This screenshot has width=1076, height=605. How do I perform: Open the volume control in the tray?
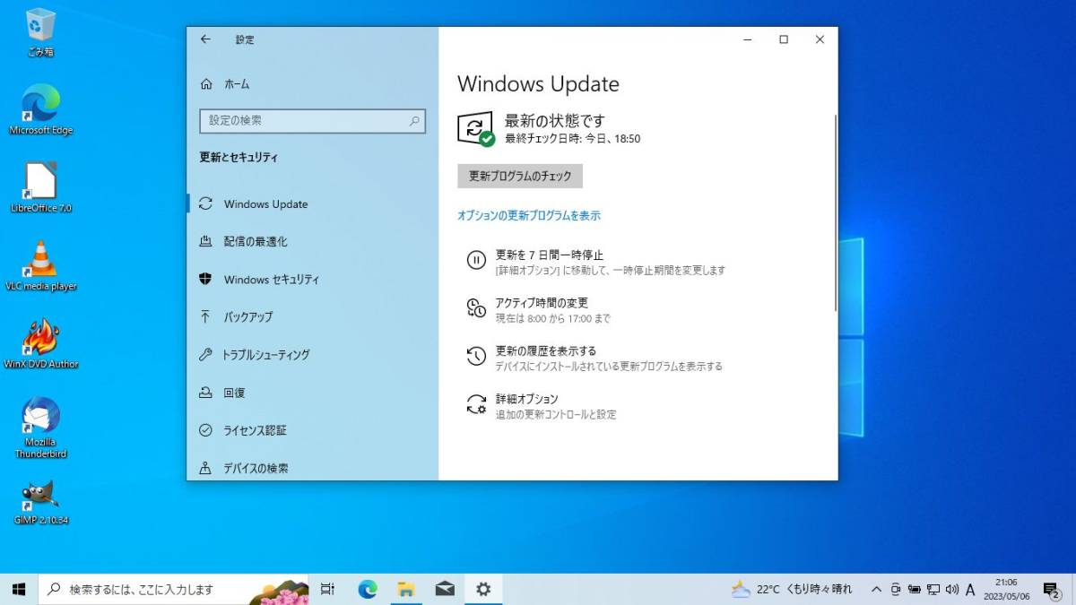[x=951, y=589]
